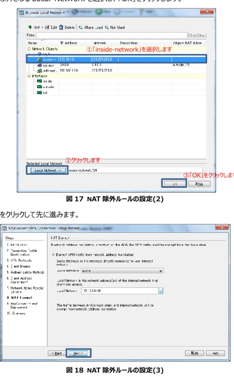This screenshot has height=377, width=234.
Task: Select step 1 Introduction in wizard steps
Action: (x=17, y=244)
